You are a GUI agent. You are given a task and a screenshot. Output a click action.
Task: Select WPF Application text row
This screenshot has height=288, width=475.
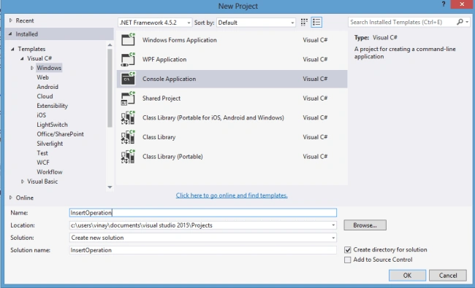tap(232, 59)
